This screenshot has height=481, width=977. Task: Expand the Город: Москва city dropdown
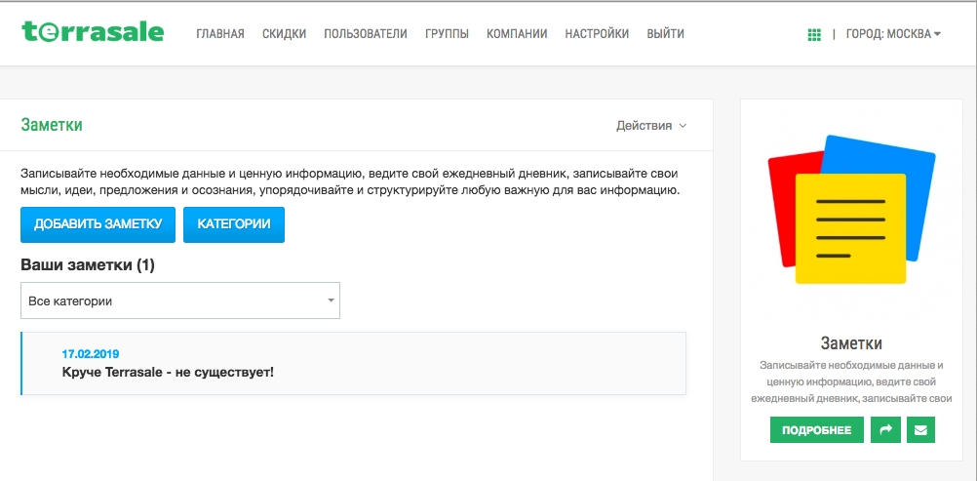[x=893, y=34]
